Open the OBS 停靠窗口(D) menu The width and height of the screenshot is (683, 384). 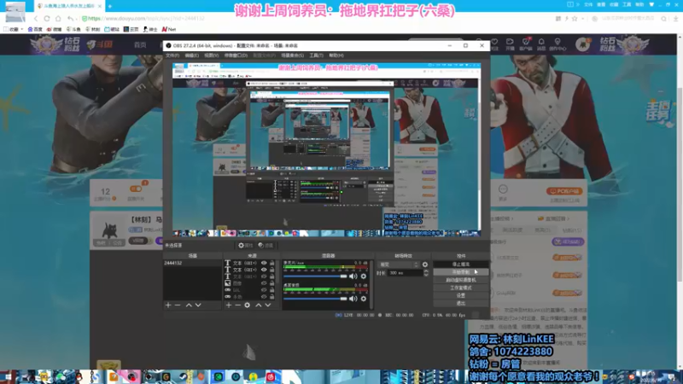pyautogui.click(x=236, y=55)
